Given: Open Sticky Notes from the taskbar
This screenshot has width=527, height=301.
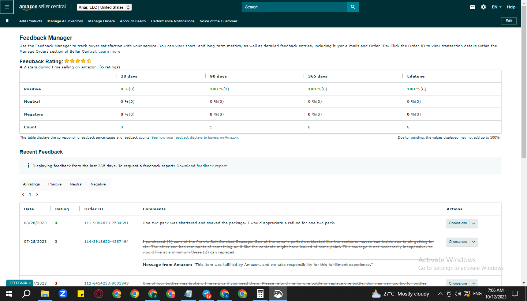Looking at the screenshot, I should coord(81,294).
